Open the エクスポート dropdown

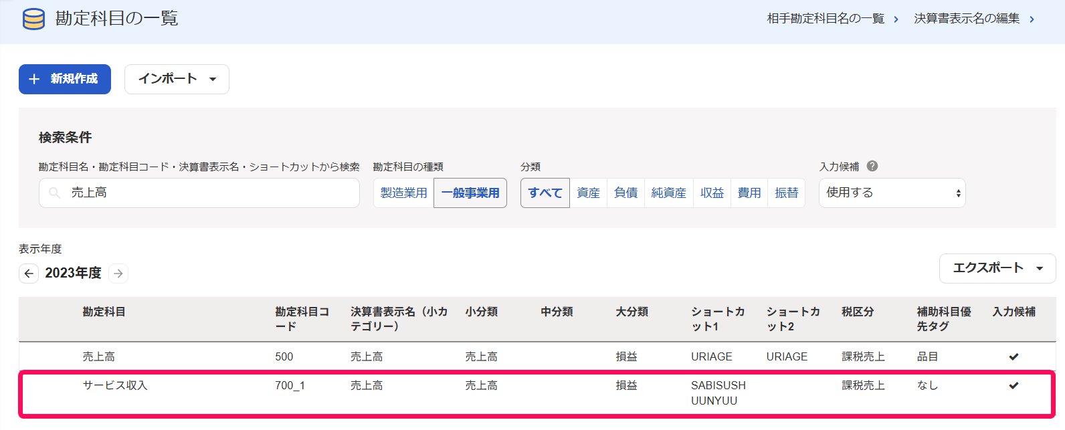[x=997, y=268]
